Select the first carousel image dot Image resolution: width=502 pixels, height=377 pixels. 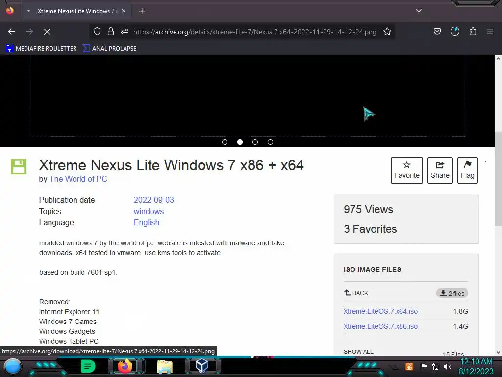(x=225, y=142)
